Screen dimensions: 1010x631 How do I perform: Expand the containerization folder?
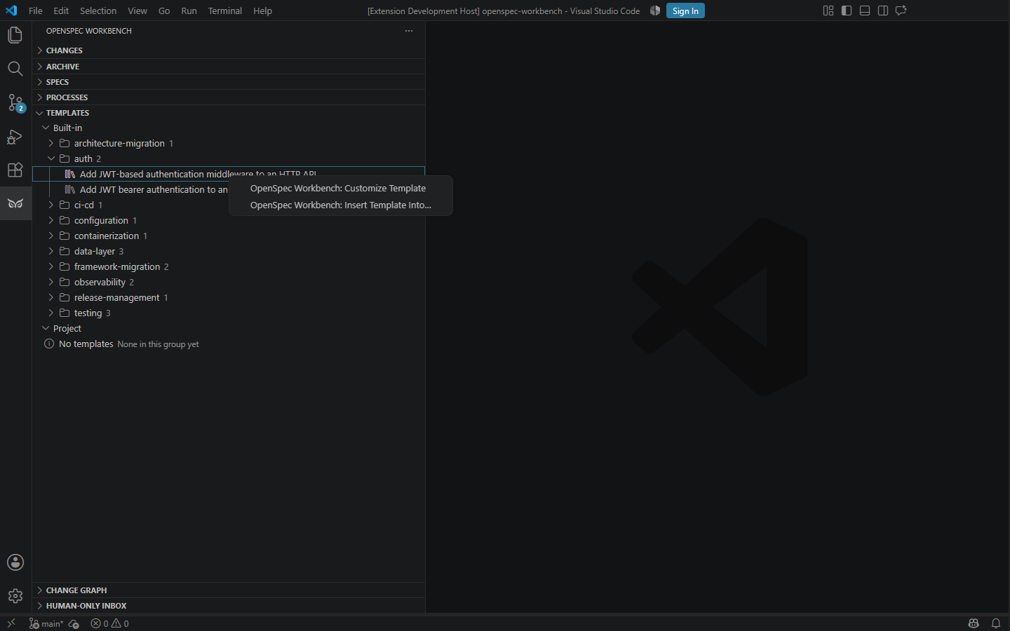click(229, 236)
